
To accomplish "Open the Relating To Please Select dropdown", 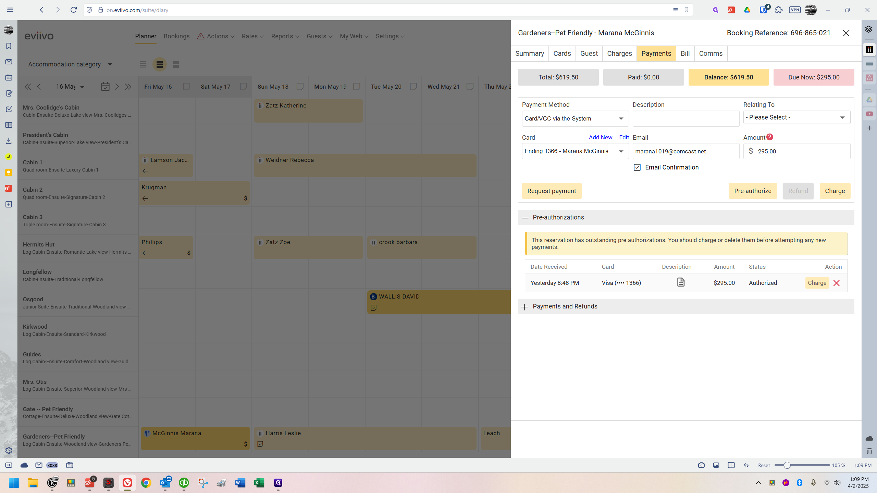I will [796, 117].
